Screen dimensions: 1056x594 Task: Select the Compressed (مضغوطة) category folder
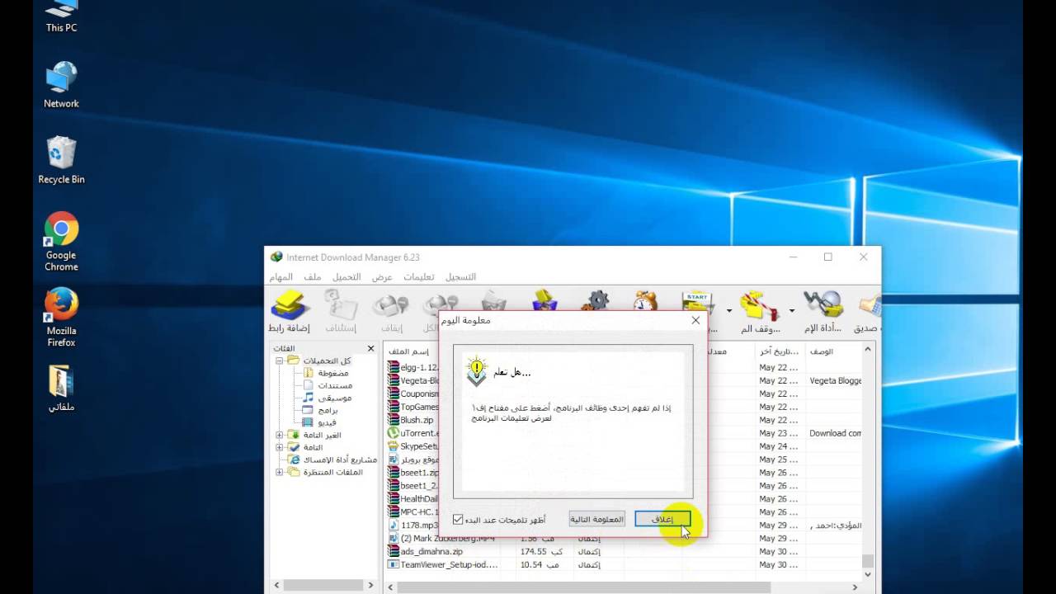point(328,373)
